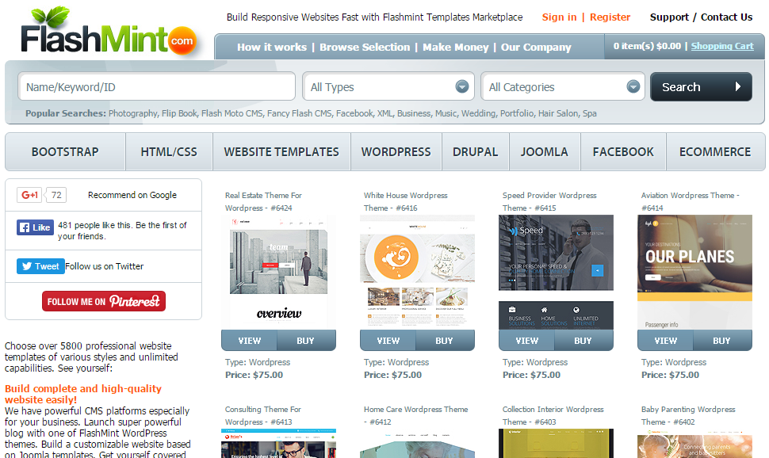This screenshot has height=458, width=769.
Task: Click the arrow icon on the Search button
Action: click(738, 87)
